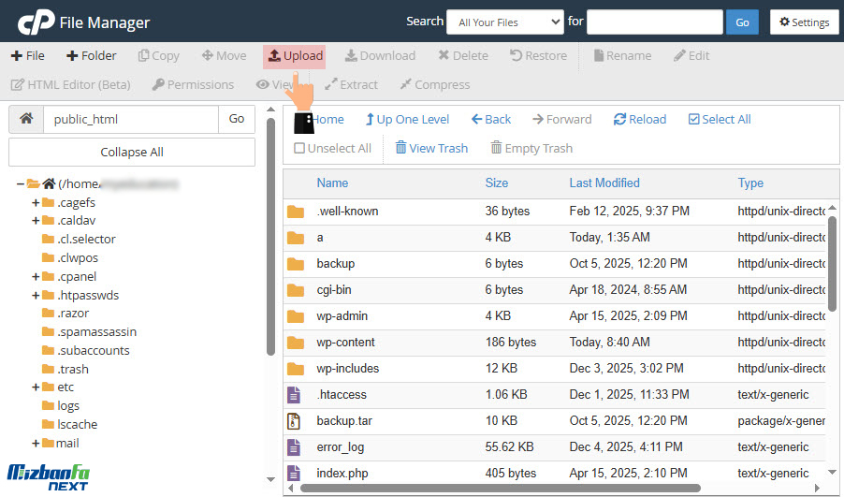
Task: Click the Upload toolbar button
Action: (x=295, y=56)
